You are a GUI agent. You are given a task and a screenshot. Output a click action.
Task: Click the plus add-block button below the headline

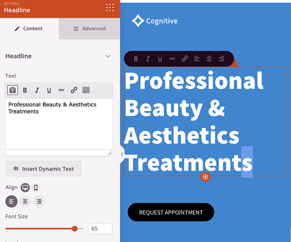[x=205, y=177]
